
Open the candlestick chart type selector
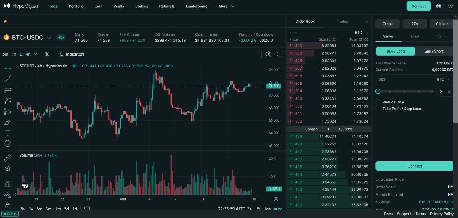pos(47,54)
